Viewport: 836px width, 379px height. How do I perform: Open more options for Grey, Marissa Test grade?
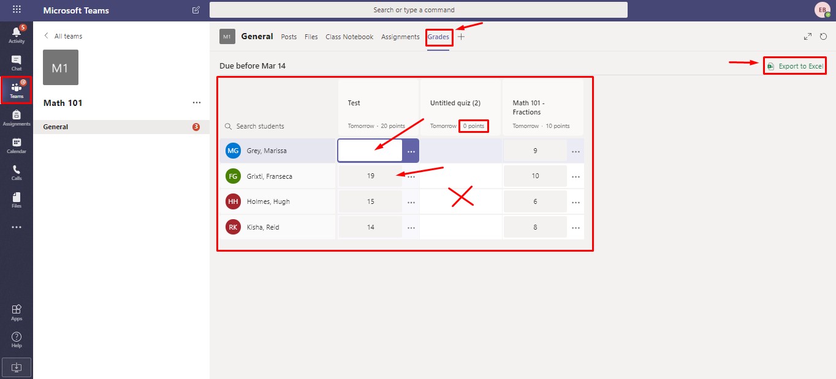[411, 151]
